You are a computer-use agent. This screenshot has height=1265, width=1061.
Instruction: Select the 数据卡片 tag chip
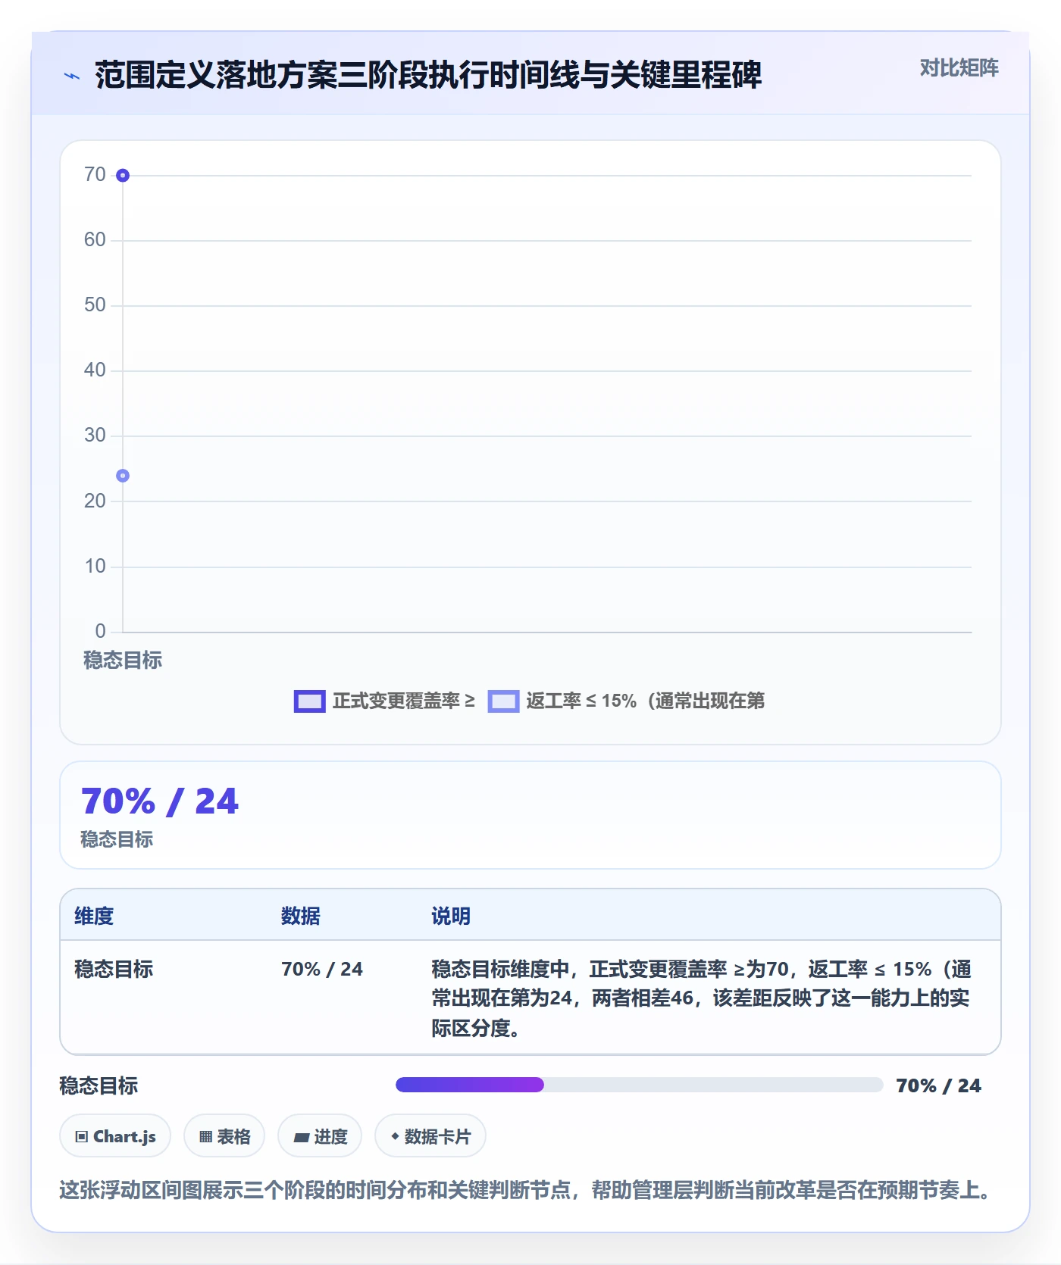[x=430, y=1136]
